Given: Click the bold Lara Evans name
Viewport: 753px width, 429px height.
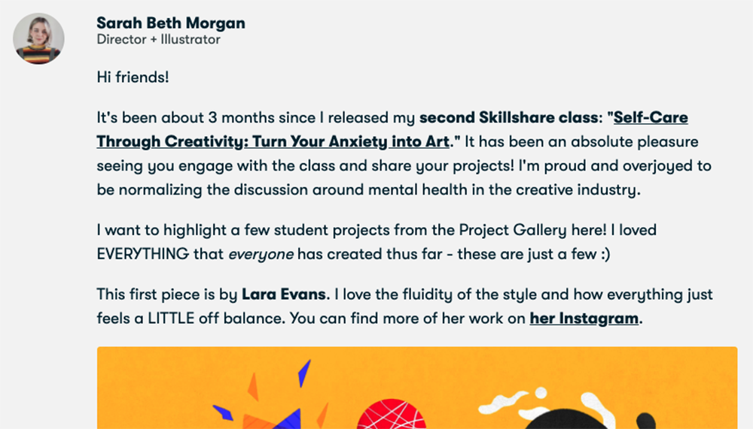Looking at the screenshot, I should (x=285, y=294).
